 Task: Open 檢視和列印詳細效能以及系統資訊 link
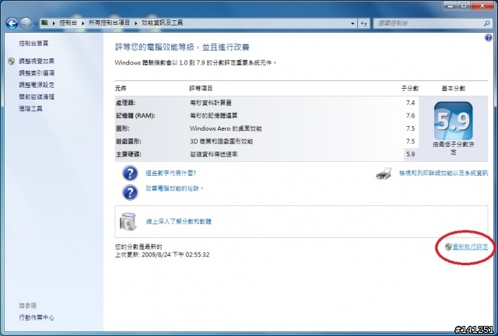click(444, 173)
